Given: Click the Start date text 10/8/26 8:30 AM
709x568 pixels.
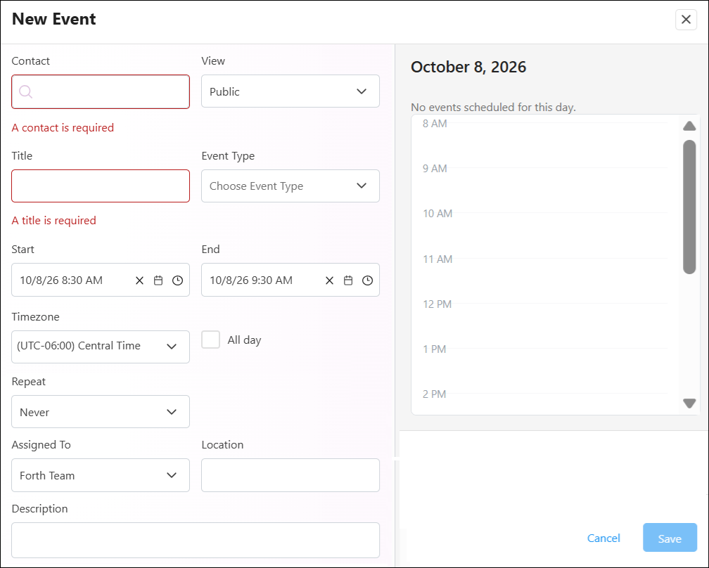Looking at the screenshot, I should click(61, 280).
